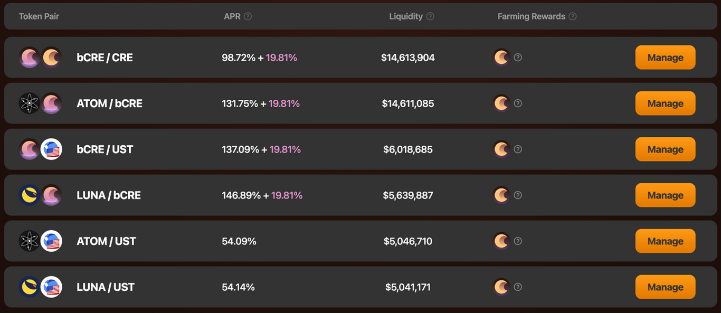Click Manage on the LUNA / UST row
The width and height of the screenshot is (721, 313).
point(665,287)
